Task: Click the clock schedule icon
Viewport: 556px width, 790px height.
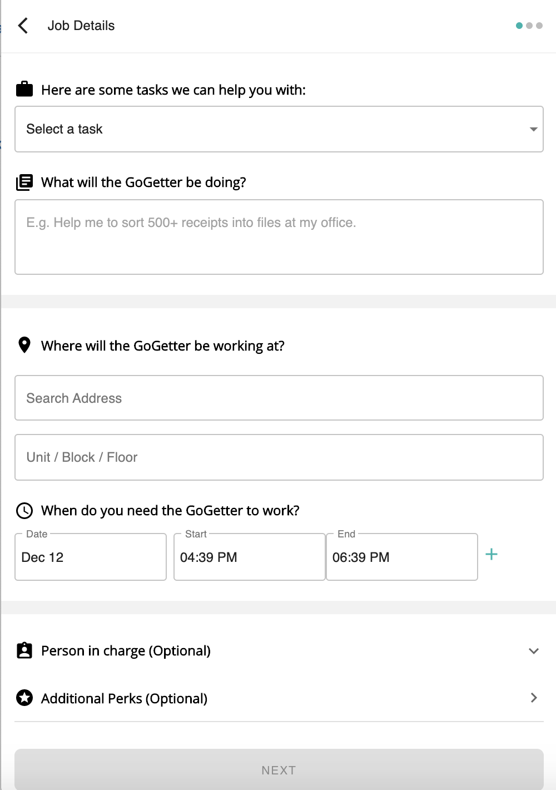Action: [x=24, y=510]
